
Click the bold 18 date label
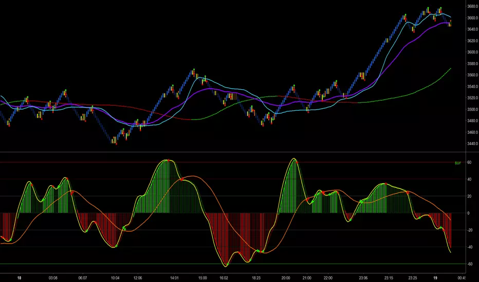19,277
